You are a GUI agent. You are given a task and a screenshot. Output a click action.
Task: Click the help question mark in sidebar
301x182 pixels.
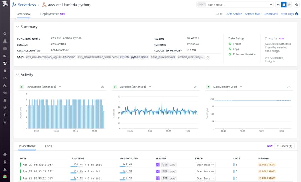tap(5, 162)
